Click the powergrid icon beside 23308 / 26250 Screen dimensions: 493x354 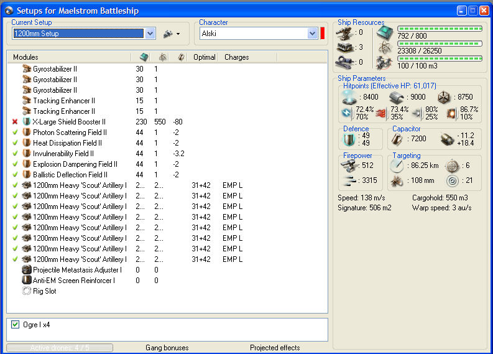[385, 47]
